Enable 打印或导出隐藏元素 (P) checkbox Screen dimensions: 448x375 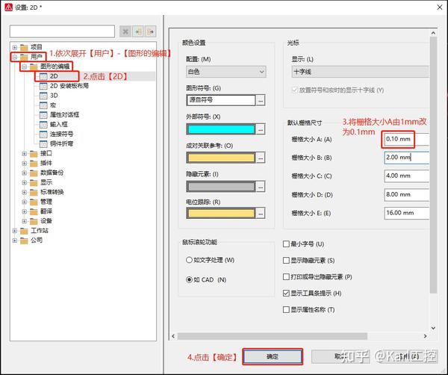[286, 276]
